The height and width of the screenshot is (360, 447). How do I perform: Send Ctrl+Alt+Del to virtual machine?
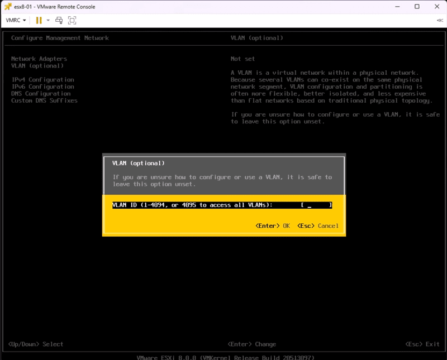pyautogui.click(x=59, y=20)
